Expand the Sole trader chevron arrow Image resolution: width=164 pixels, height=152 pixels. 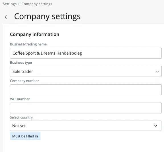pyautogui.click(x=157, y=71)
